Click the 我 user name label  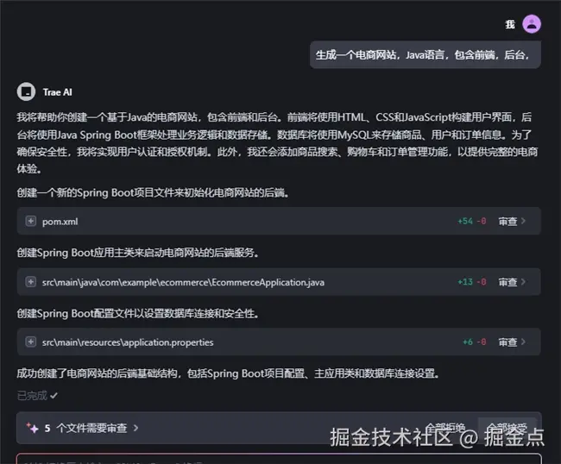pyautogui.click(x=510, y=24)
